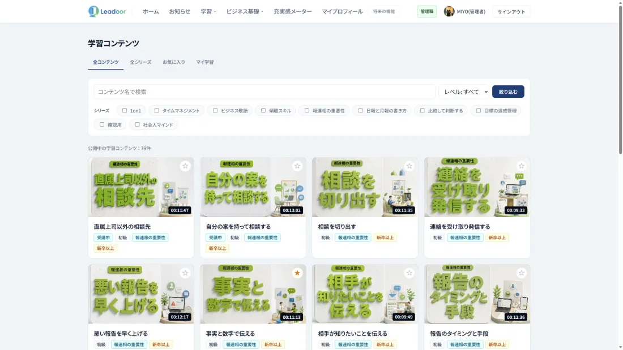Image resolution: width=623 pixels, height=350 pixels.
Task: Open thumbnail of 悪い報告を早く上げる
Action: pos(141,294)
